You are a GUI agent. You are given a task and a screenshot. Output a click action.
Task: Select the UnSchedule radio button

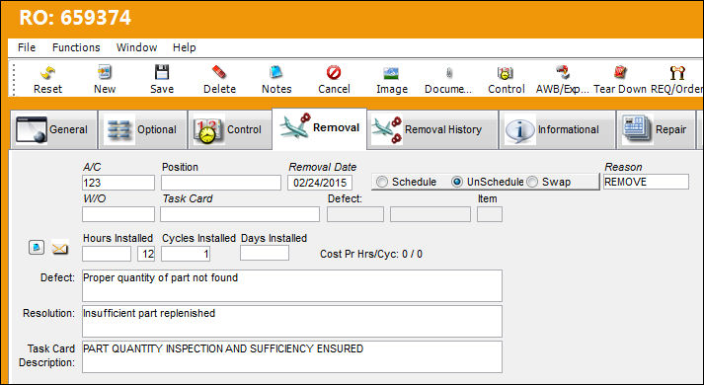coord(457,182)
